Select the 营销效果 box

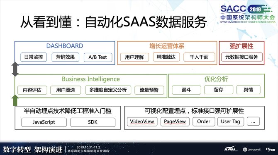(66, 57)
